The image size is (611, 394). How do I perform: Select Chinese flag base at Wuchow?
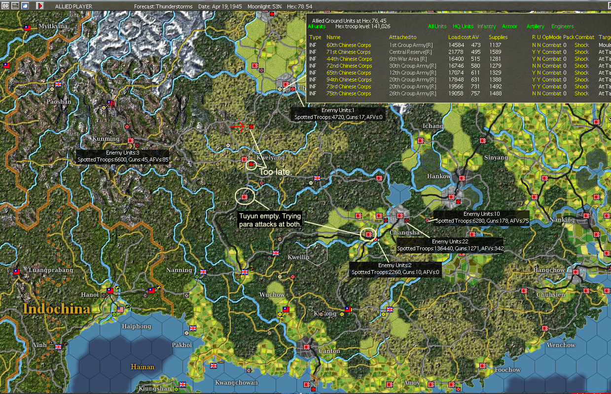point(286,309)
